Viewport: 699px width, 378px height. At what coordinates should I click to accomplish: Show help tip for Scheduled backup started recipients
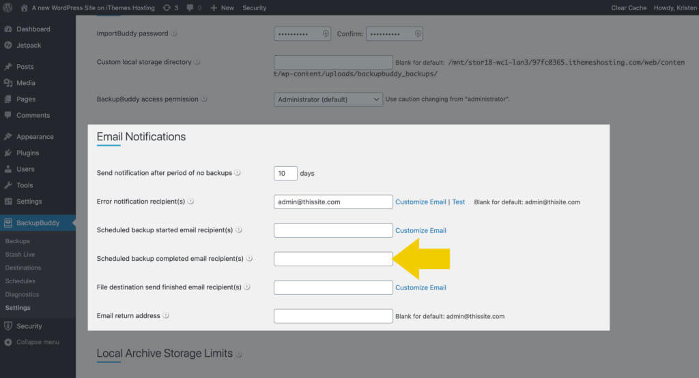tap(238, 230)
